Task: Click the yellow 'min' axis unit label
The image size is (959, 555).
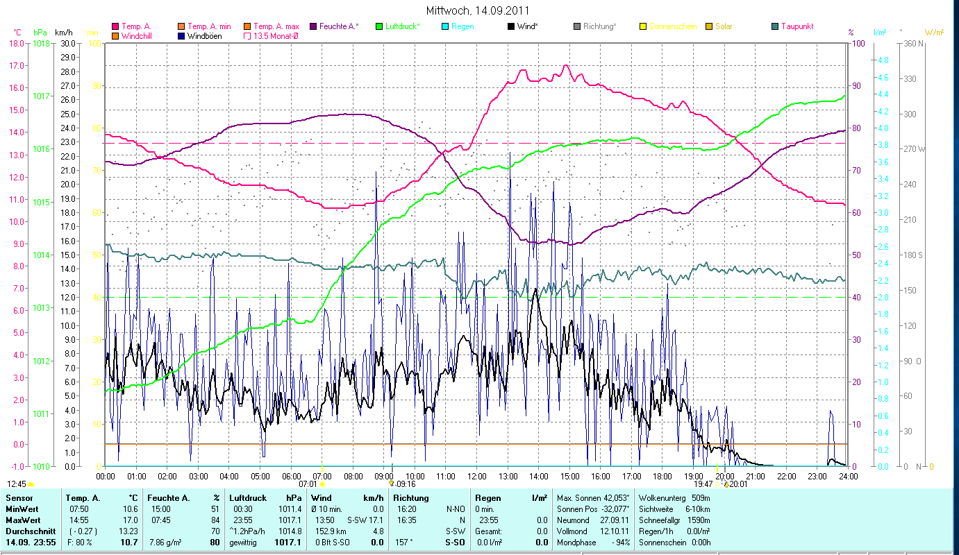Action: [92, 33]
